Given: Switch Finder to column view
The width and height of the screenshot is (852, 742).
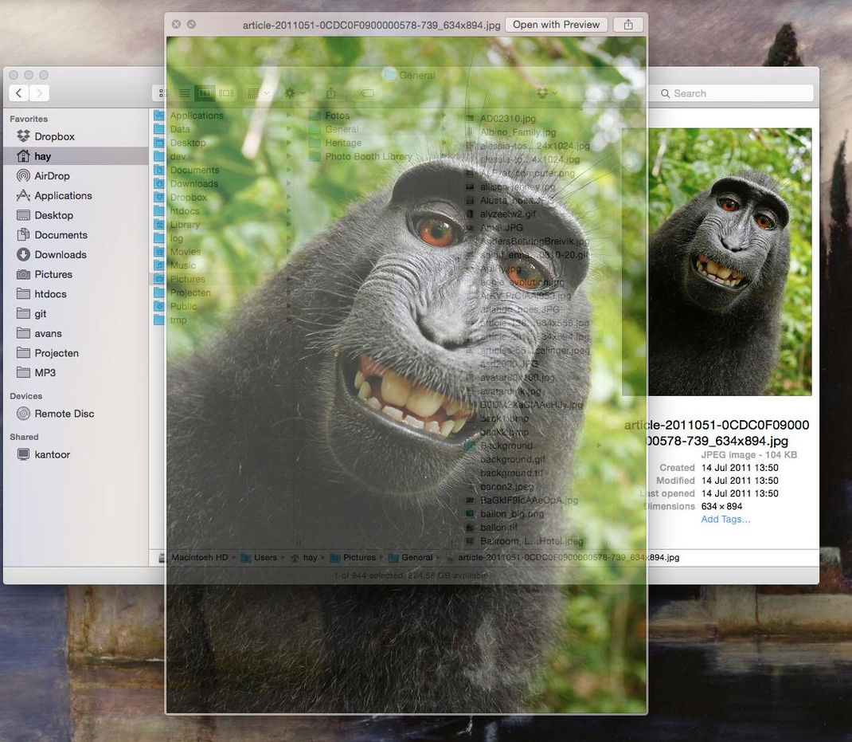Looking at the screenshot, I should (x=205, y=93).
